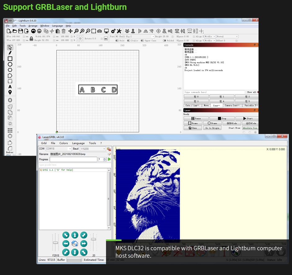
Task: Click the 'type gcode here' input field
Action: point(75,165)
